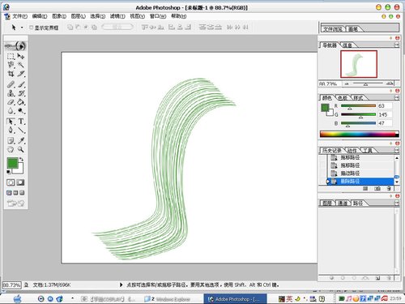Click the history panel trash button
Screen dimensions: 405x304
(x=389, y=188)
